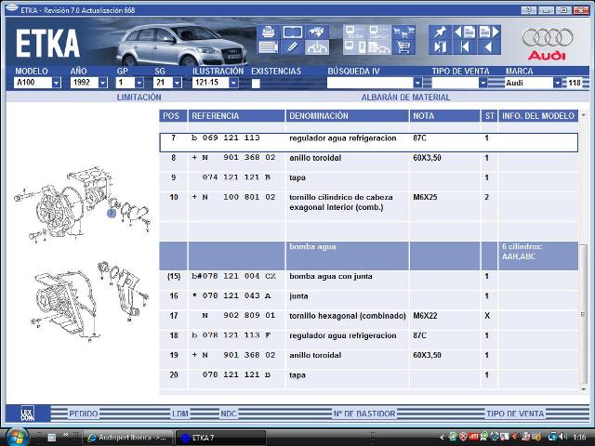
Task: Click the Pedido button in bottom bar
Action: (84, 413)
